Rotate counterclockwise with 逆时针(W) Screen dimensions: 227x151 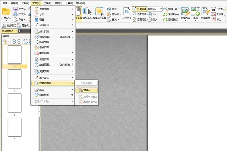[171, 14]
